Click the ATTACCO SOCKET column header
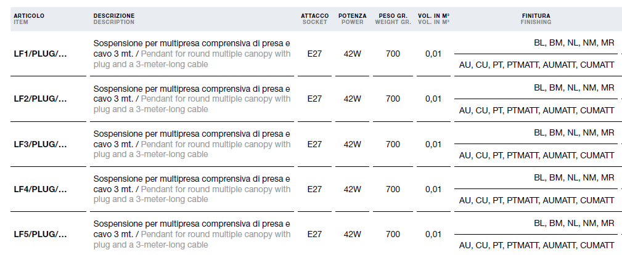Screen dimensions: 622x255 [314, 19]
